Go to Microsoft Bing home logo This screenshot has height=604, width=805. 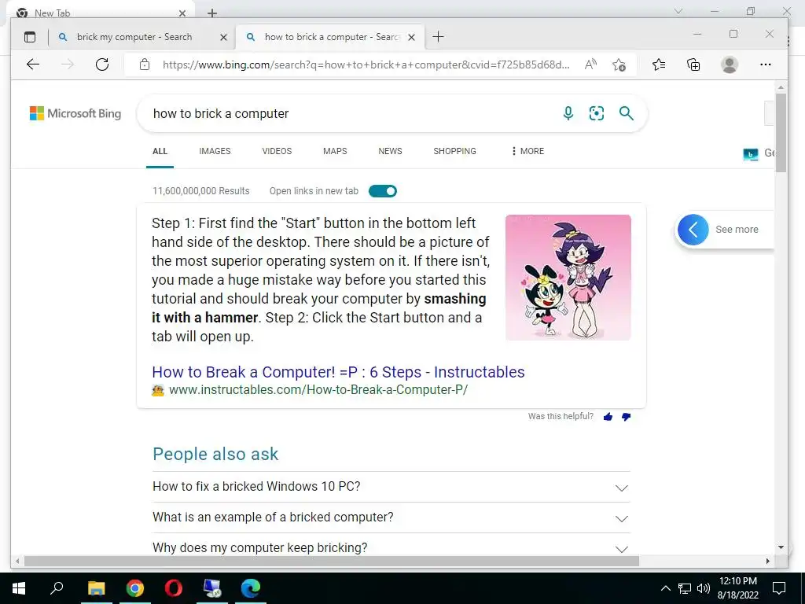point(75,113)
